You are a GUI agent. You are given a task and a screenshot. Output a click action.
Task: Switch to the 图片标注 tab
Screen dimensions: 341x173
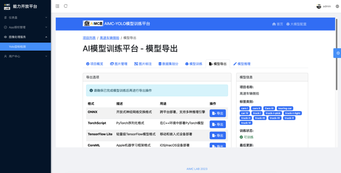click(143, 64)
